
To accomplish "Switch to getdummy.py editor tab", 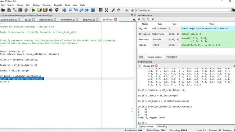I will [x=89, y=19].
